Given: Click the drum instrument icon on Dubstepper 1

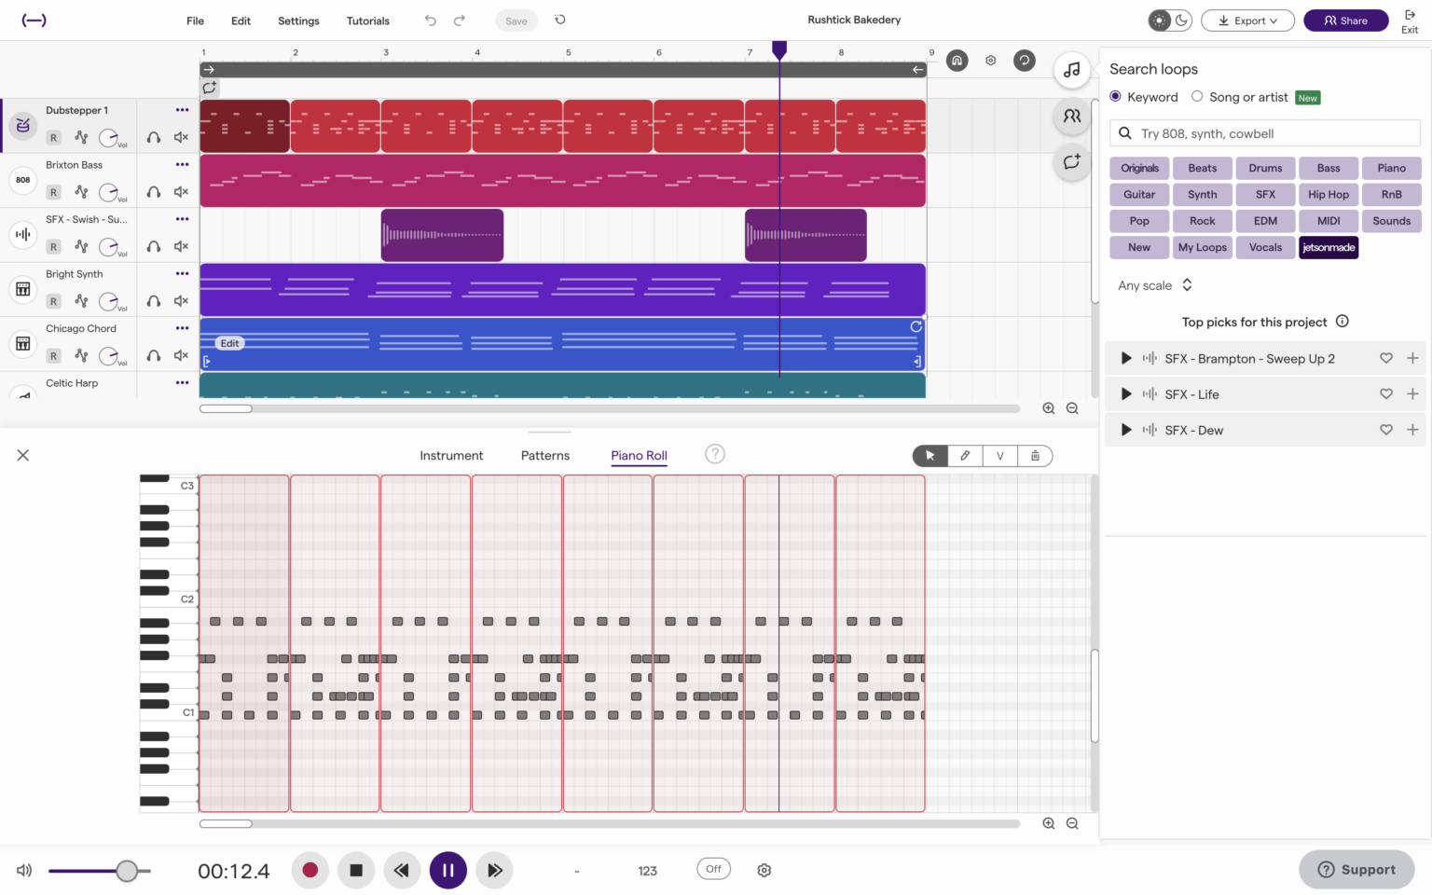Looking at the screenshot, I should click(x=21, y=125).
